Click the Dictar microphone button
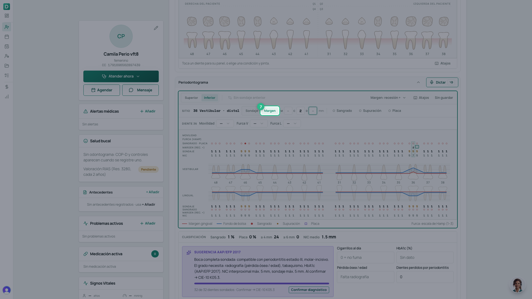Image resolution: width=532 pixels, height=299 pixels. coord(442,82)
